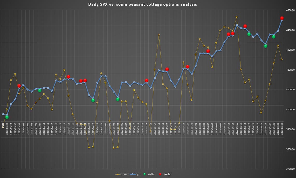This screenshot has width=296, height=178.
Task: Click the red Bearish marker on 2023-06-06
Action: pyautogui.click(x=208, y=51)
